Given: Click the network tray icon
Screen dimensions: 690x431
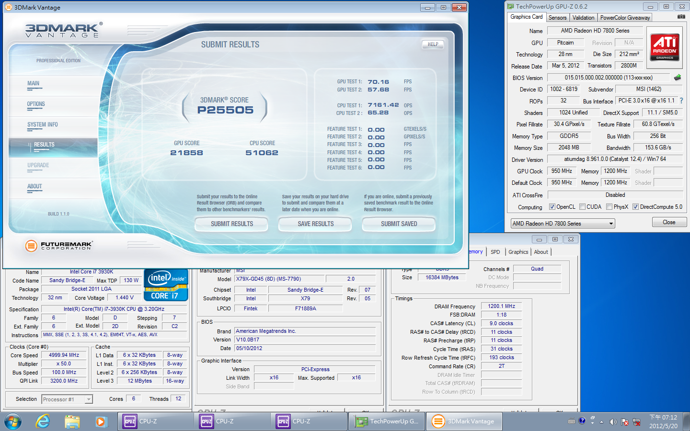Looking at the screenshot, I should click(636, 422).
